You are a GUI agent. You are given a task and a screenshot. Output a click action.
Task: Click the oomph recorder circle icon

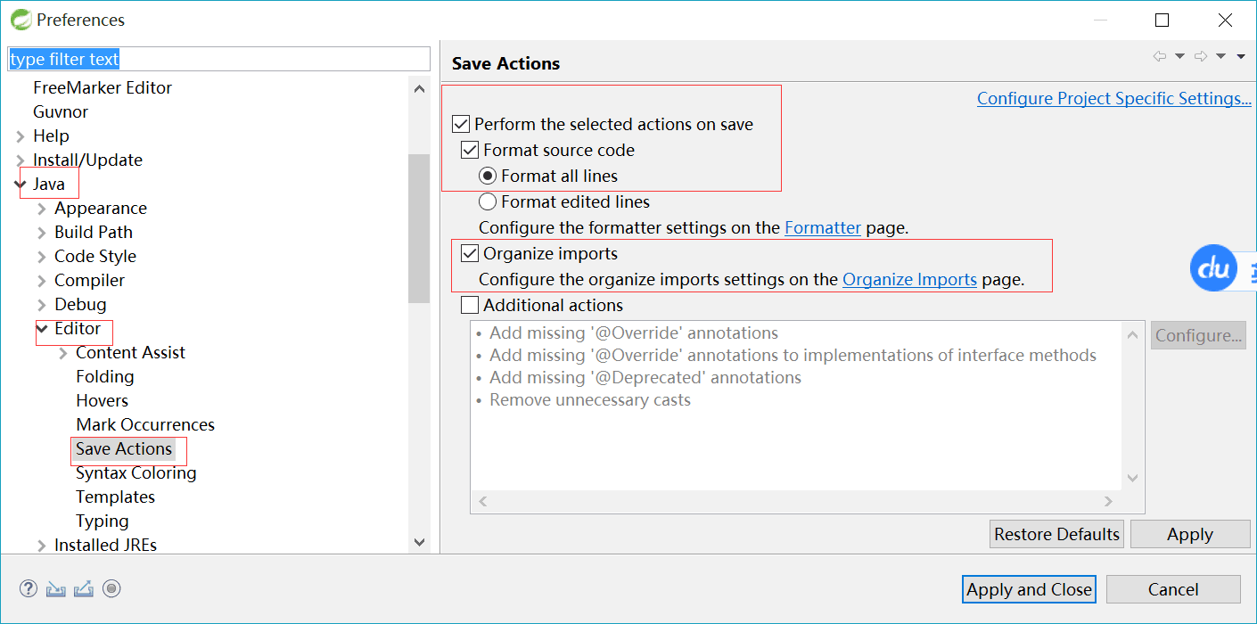point(111,588)
